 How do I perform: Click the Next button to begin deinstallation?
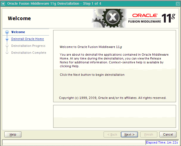(x=129, y=134)
